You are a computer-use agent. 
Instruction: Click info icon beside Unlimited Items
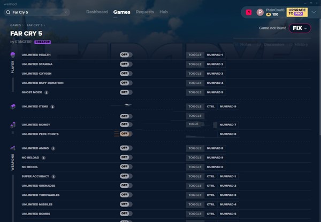click(52, 107)
